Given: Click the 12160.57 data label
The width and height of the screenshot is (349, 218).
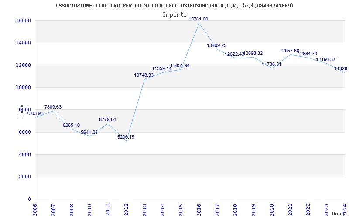Looking at the screenshot, I should pyautogui.click(x=325, y=60).
